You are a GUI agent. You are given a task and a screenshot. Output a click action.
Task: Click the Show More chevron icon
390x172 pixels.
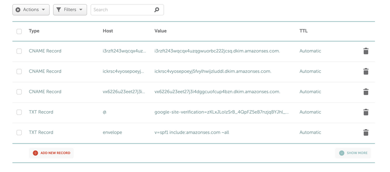tap(342, 153)
